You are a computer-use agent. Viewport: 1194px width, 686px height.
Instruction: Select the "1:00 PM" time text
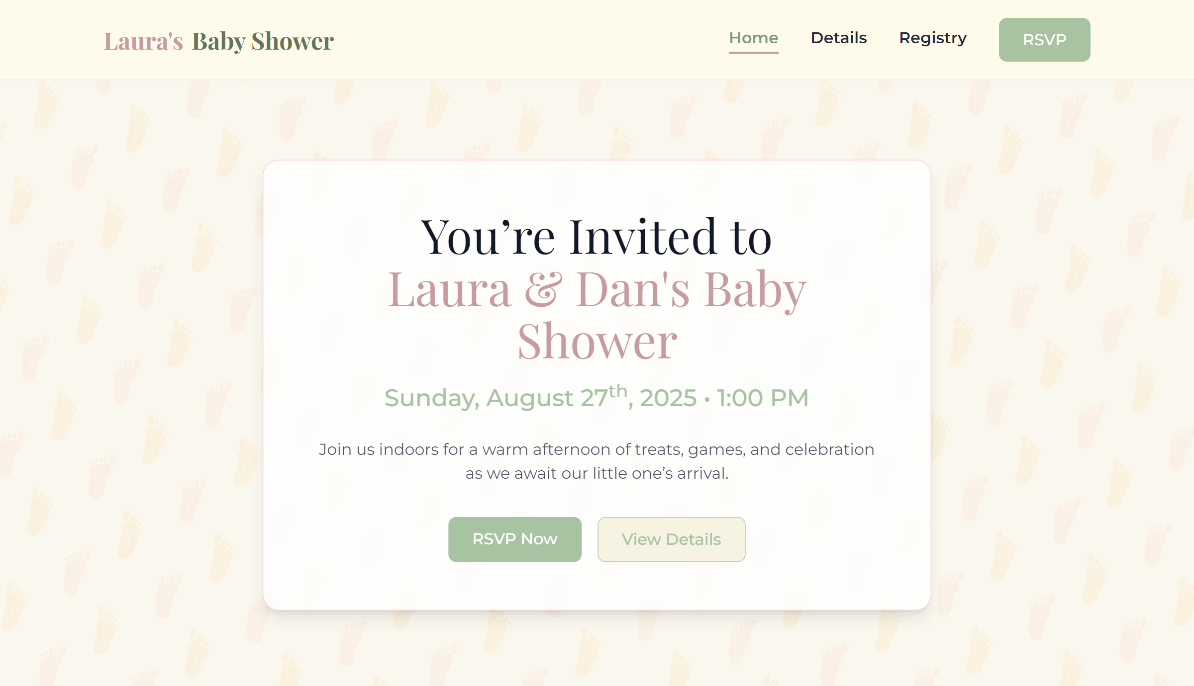[x=763, y=398]
